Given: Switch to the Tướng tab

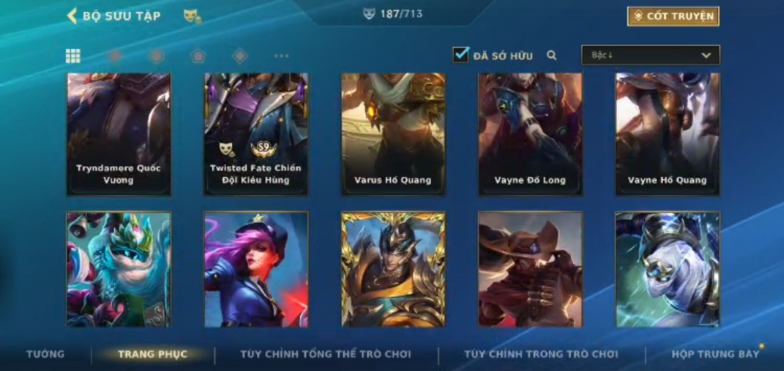Looking at the screenshot, I should tap(45, 354).
